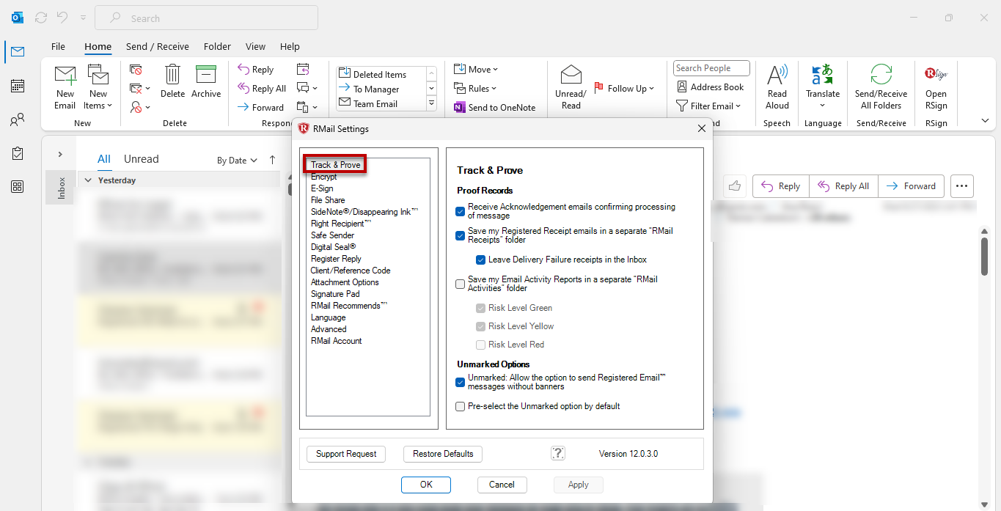Viewport: 1001px width, 511px height.
Task: Toggle Risk Level Red checkbox
Action: point(480,345)
